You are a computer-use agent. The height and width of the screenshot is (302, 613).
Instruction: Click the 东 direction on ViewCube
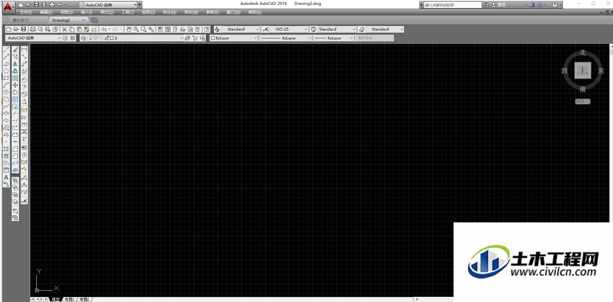(x=601, y=71)
